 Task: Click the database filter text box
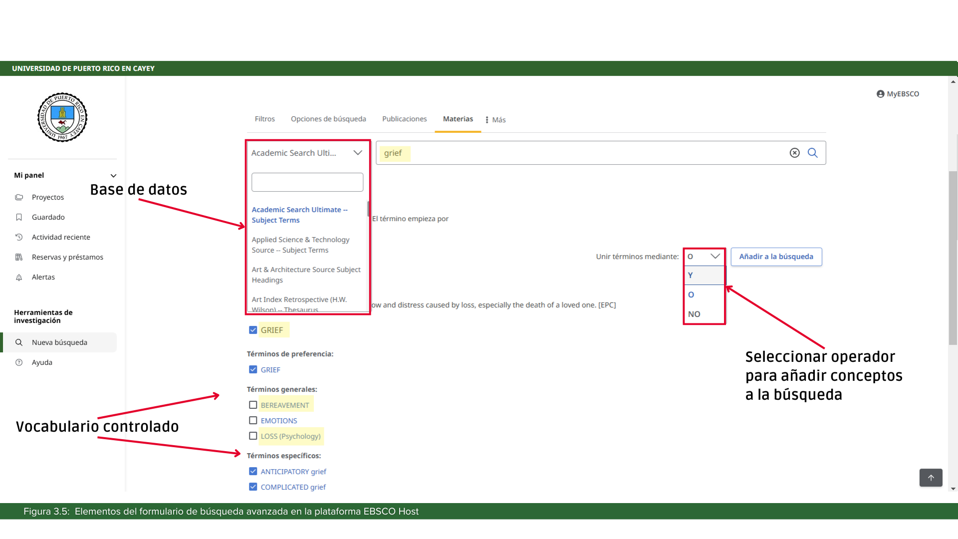(x=307, y=182)
